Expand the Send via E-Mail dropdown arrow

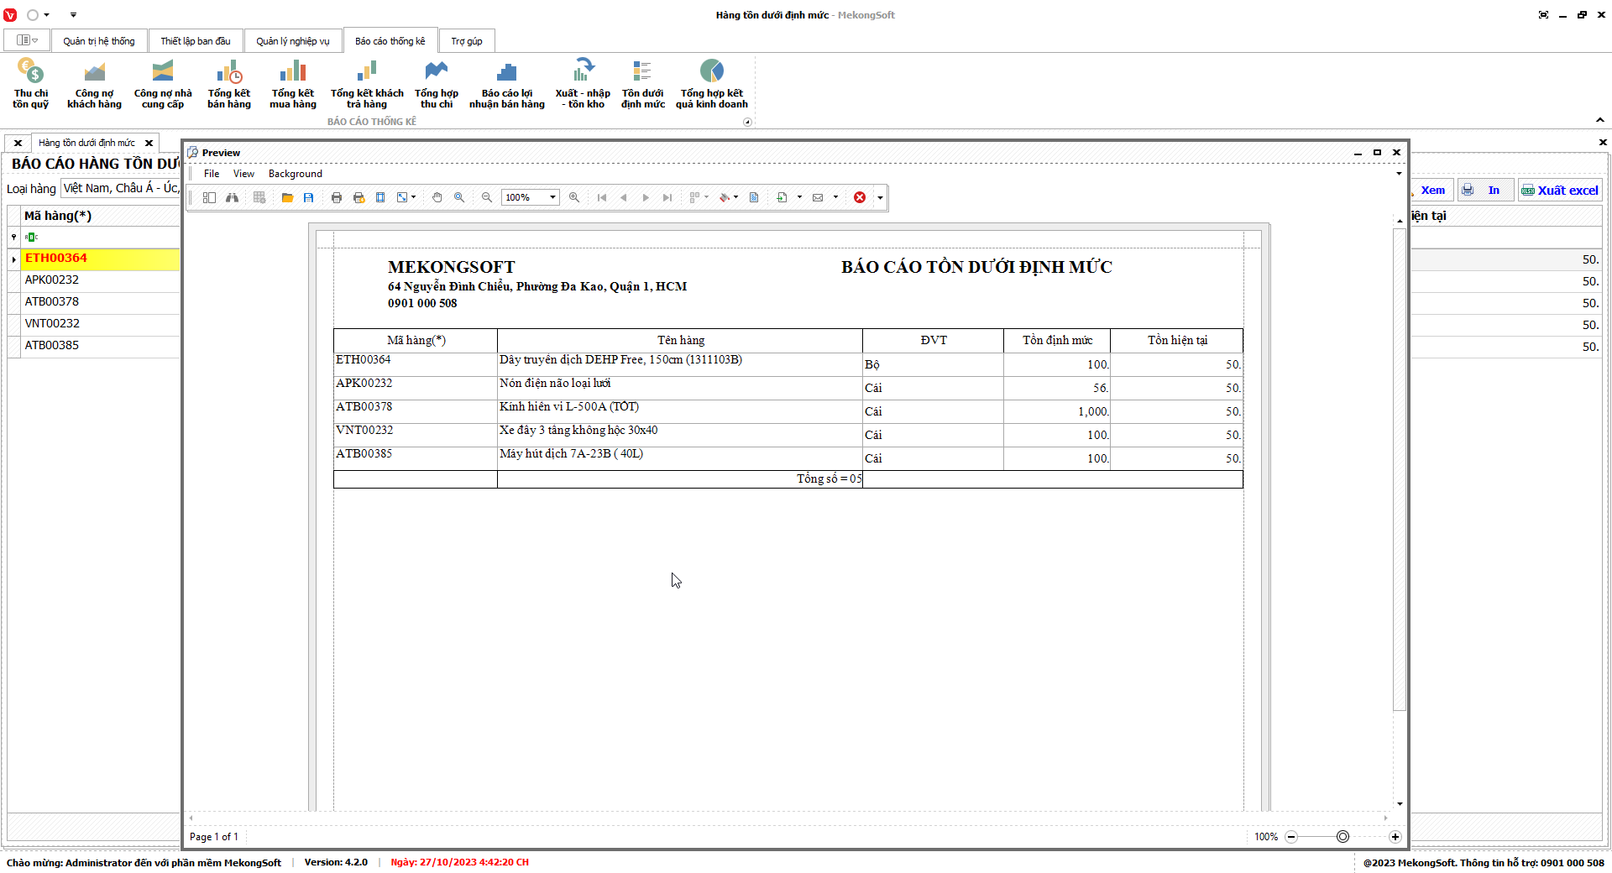click(835, 197)
